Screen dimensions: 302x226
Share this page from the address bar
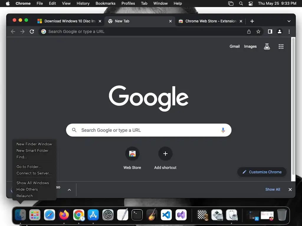[249, 31]
